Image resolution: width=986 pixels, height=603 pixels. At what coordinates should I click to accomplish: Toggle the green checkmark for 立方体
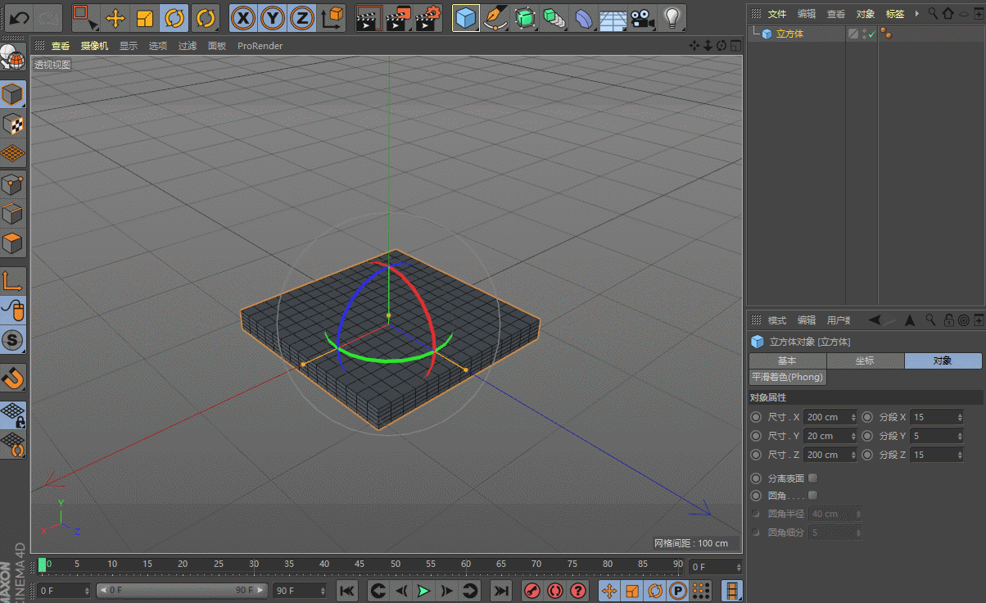871,34
